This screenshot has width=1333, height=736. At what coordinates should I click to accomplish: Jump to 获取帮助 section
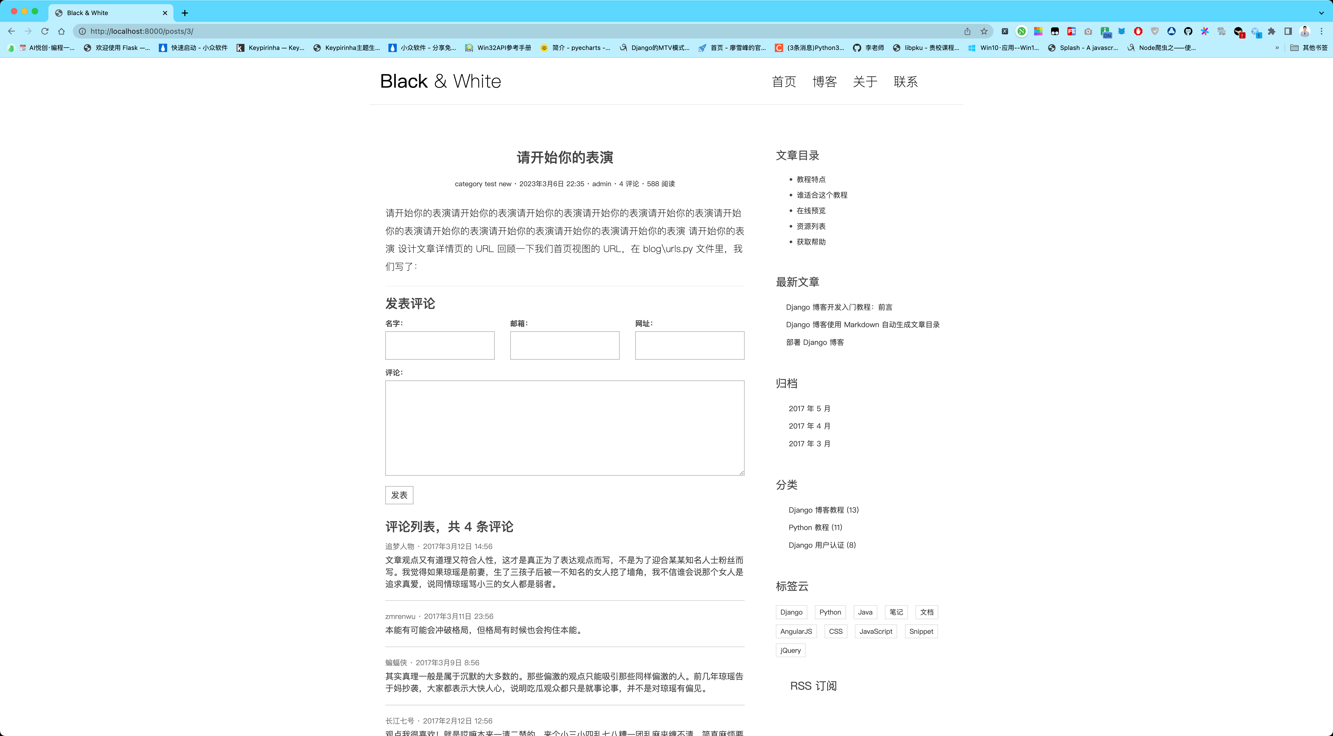[811, 242]
